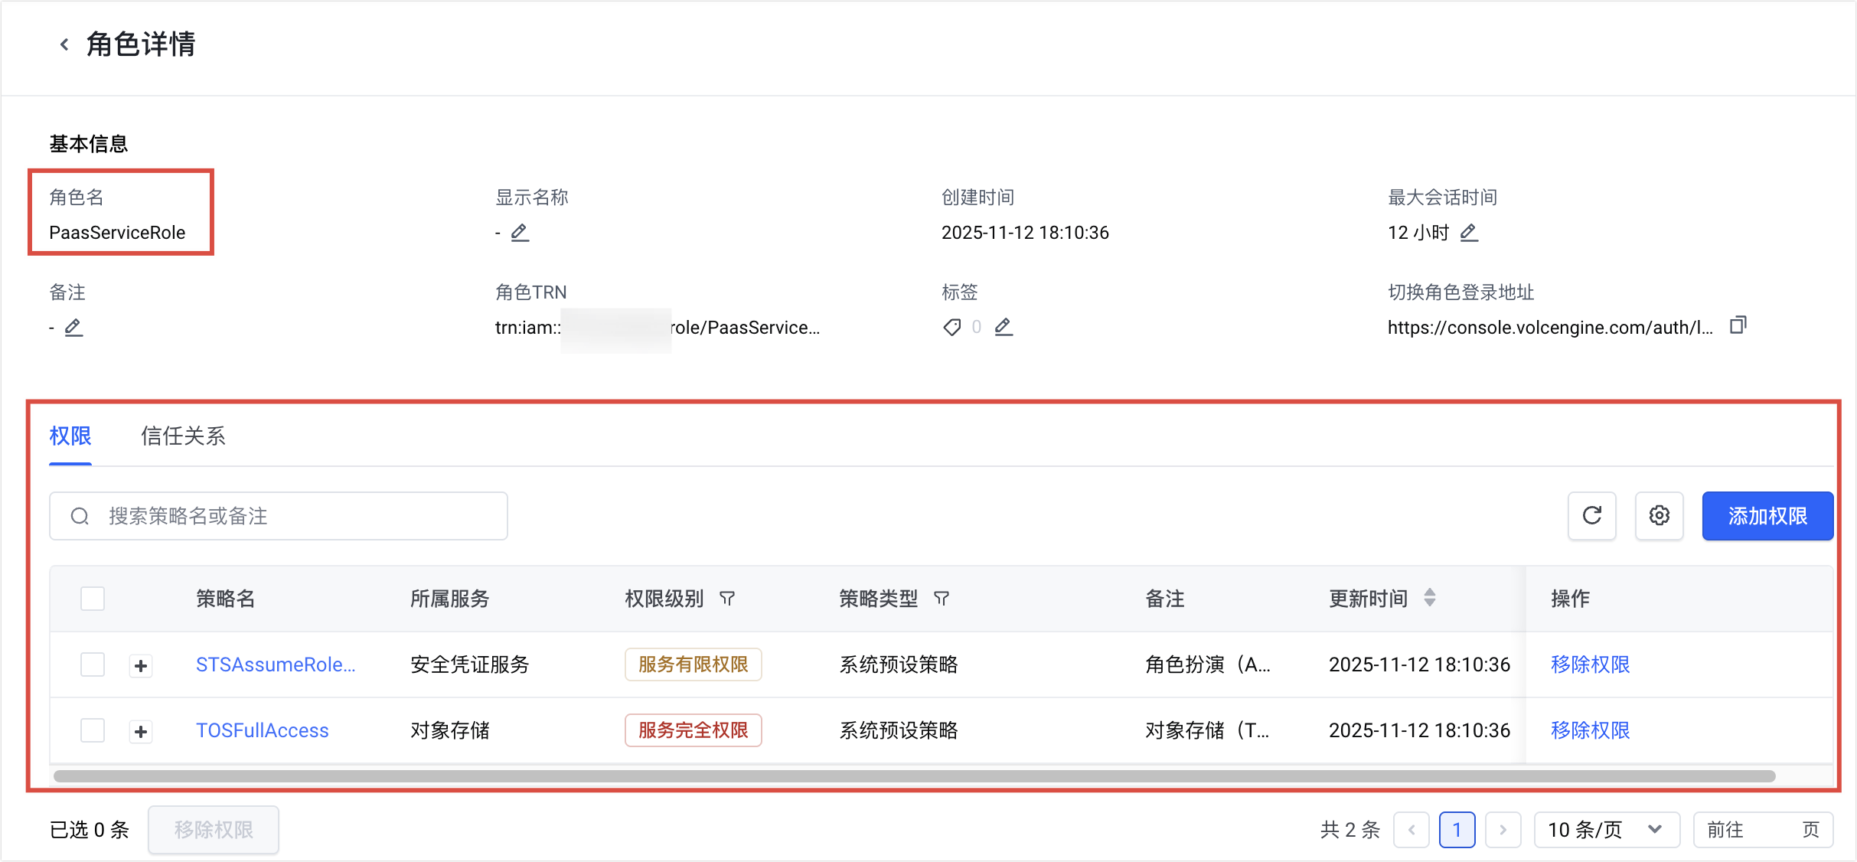Check the TOSFullAccess row checkbox

[x=93, y=730]
